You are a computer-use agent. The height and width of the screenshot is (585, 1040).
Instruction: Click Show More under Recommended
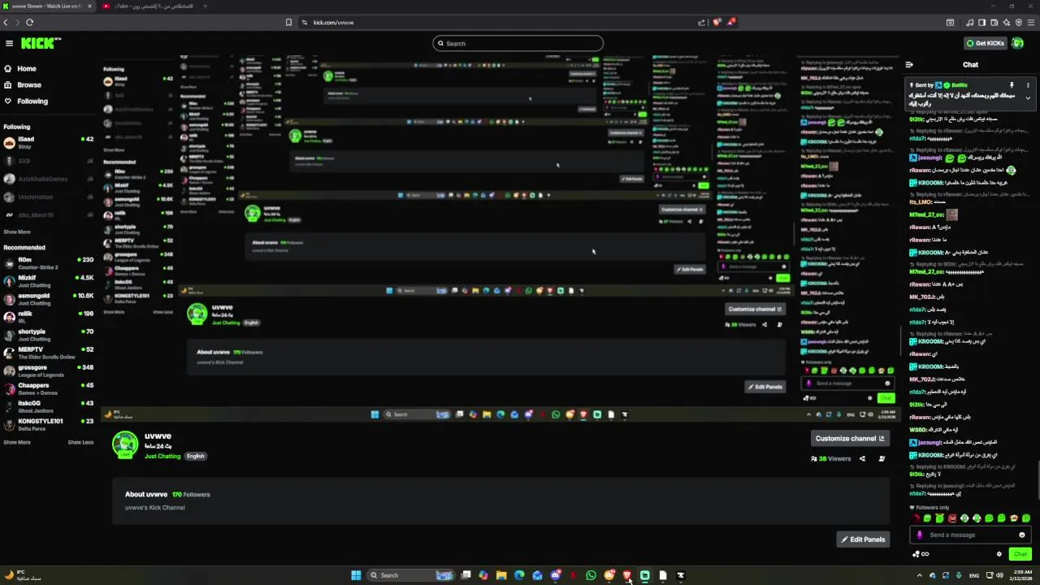[17, 442]
